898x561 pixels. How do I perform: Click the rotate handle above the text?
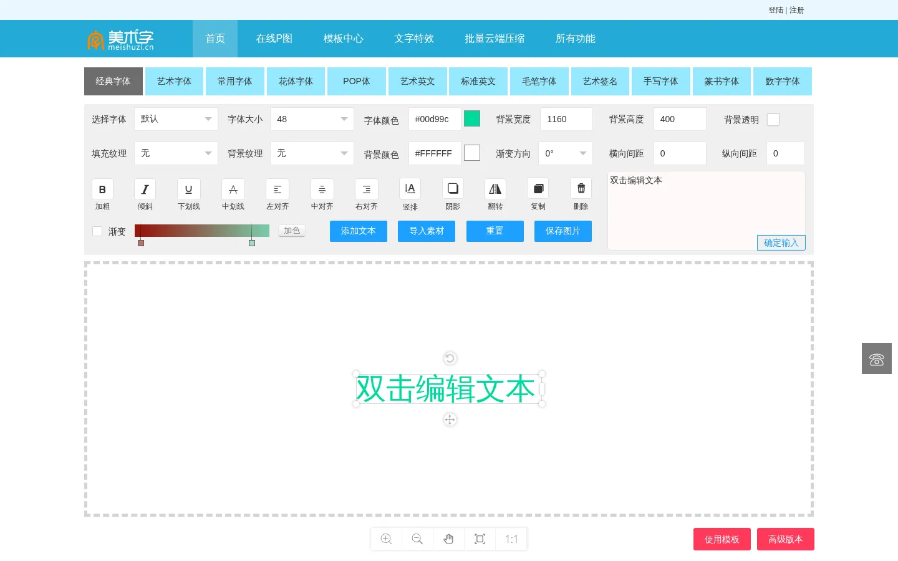click(x=450, y=358)
